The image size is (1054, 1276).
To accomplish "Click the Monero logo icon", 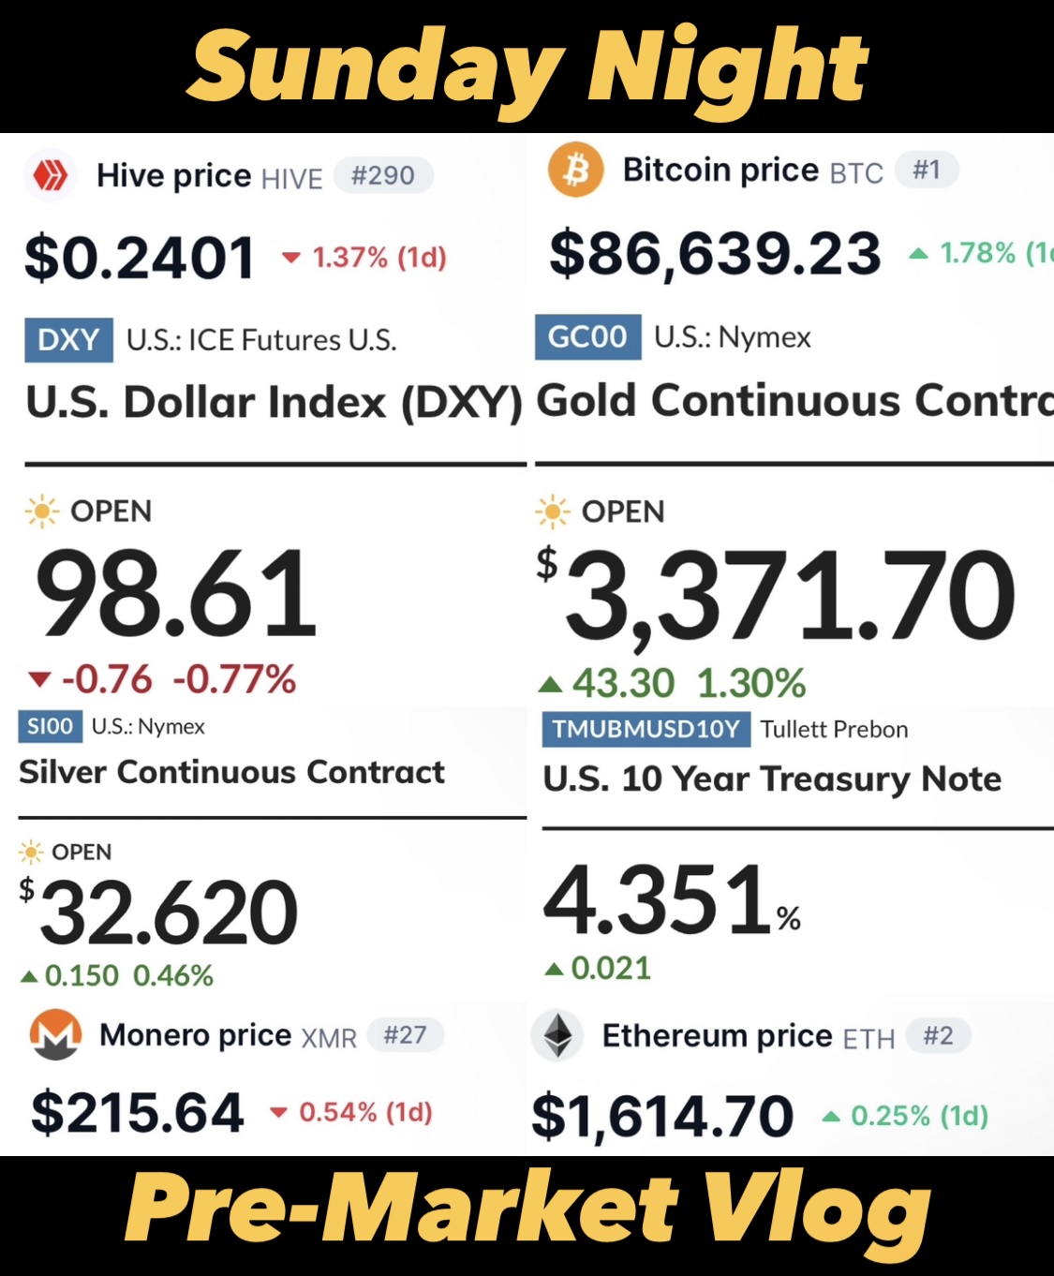I will pos(55,1034).
